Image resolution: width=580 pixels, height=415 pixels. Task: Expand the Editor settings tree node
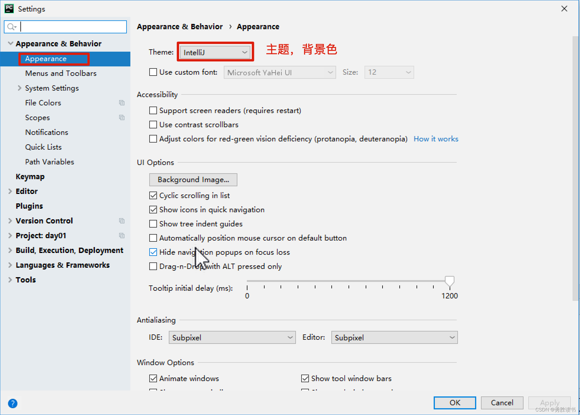tap(10, 191)
